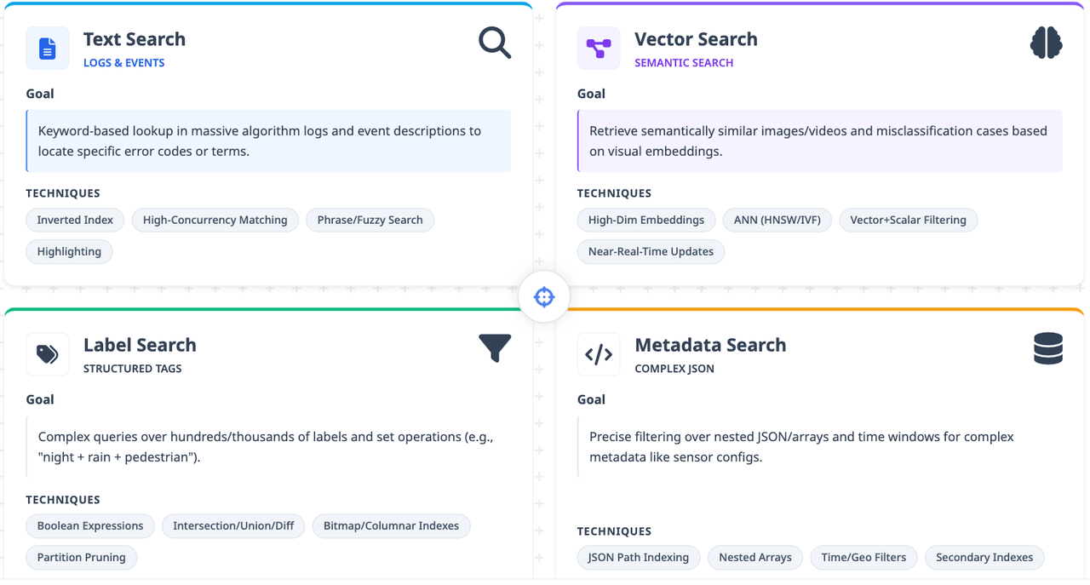Screen dimensions: 1090x585
Task: Click the blue document icon beside Text Search
Action: 48,49
